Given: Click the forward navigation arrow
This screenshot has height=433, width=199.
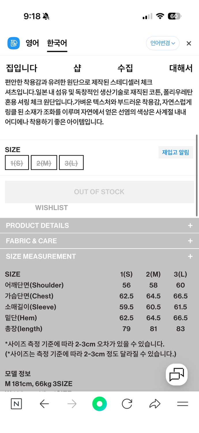Looking at the screenshot, I should click(72, 404).
